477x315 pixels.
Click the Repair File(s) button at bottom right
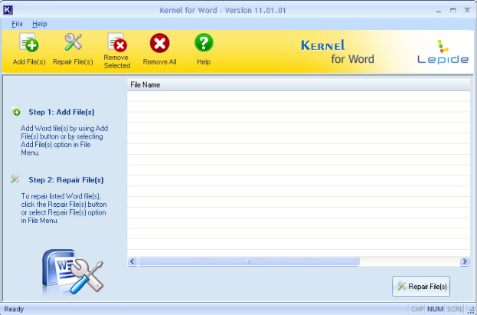(x=421, y=287)
